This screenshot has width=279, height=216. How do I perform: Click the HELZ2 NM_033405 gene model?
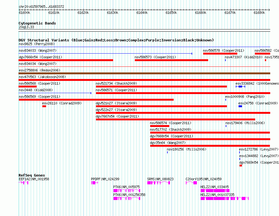click(x=215, y=191)
